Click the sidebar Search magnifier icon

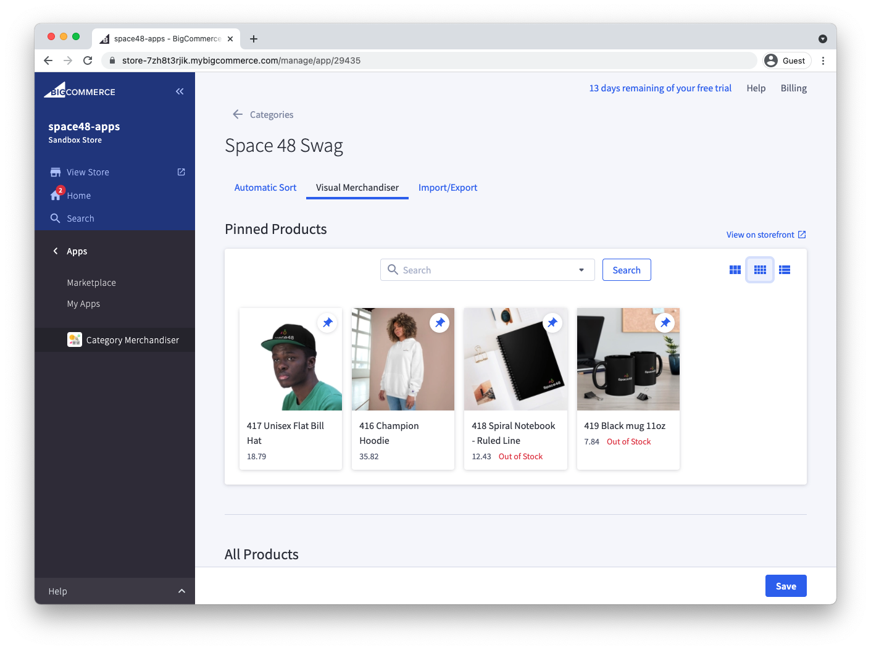pyautogui.click(x=56, y=219)
